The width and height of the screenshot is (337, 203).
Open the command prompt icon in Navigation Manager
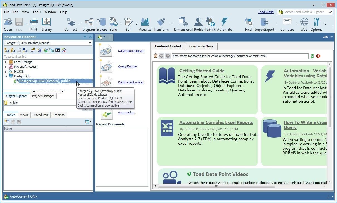tap(58, 50)
